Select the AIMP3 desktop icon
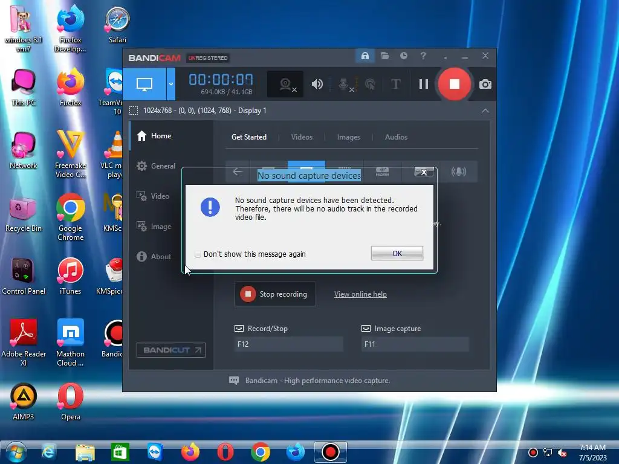This screenshot has width=619, height=464. 24,402
